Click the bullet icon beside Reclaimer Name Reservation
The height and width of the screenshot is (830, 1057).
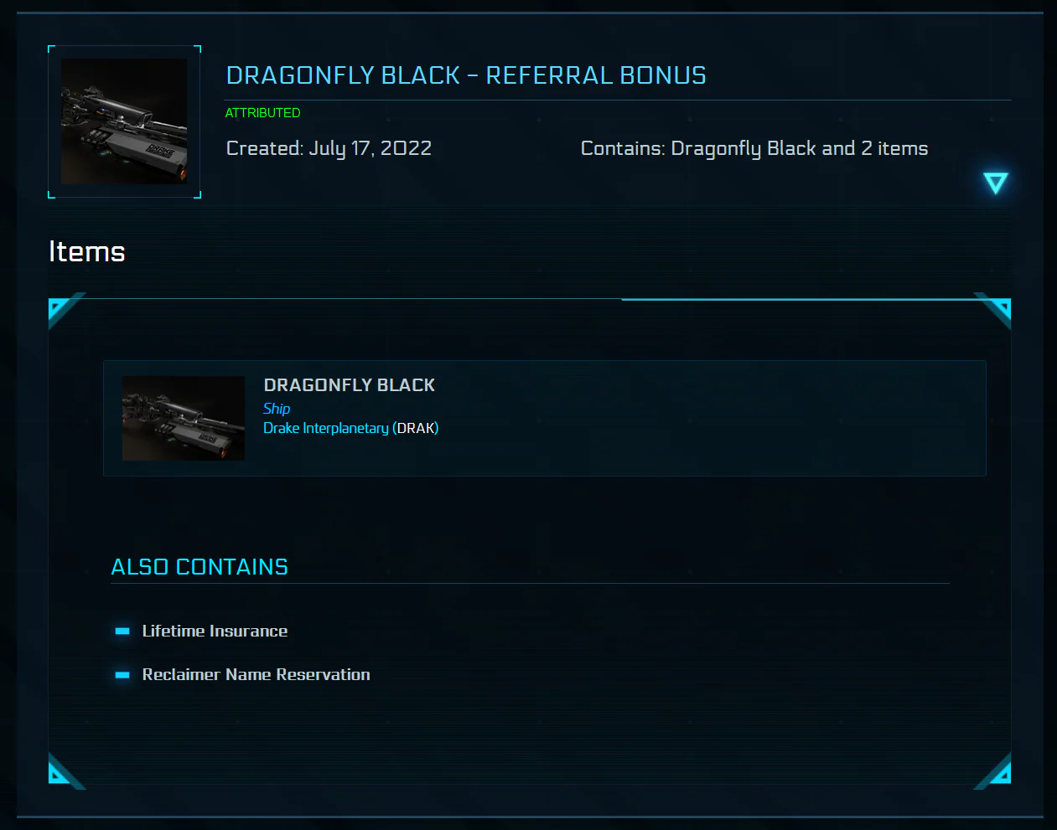coord(122,674)
